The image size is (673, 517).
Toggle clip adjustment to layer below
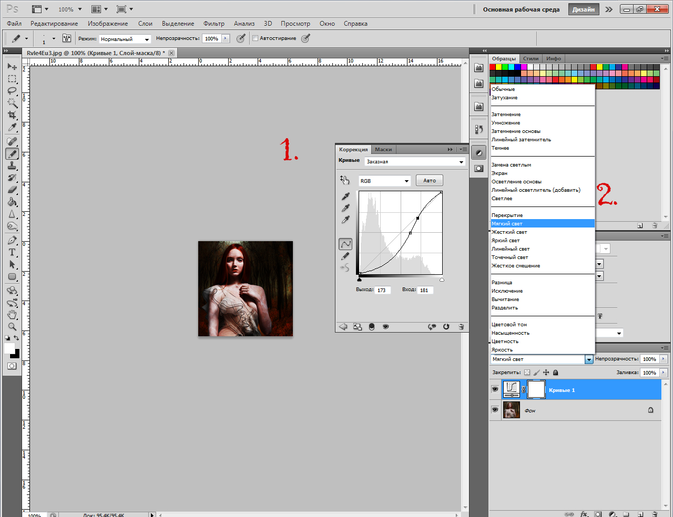(x=372, y=326)
